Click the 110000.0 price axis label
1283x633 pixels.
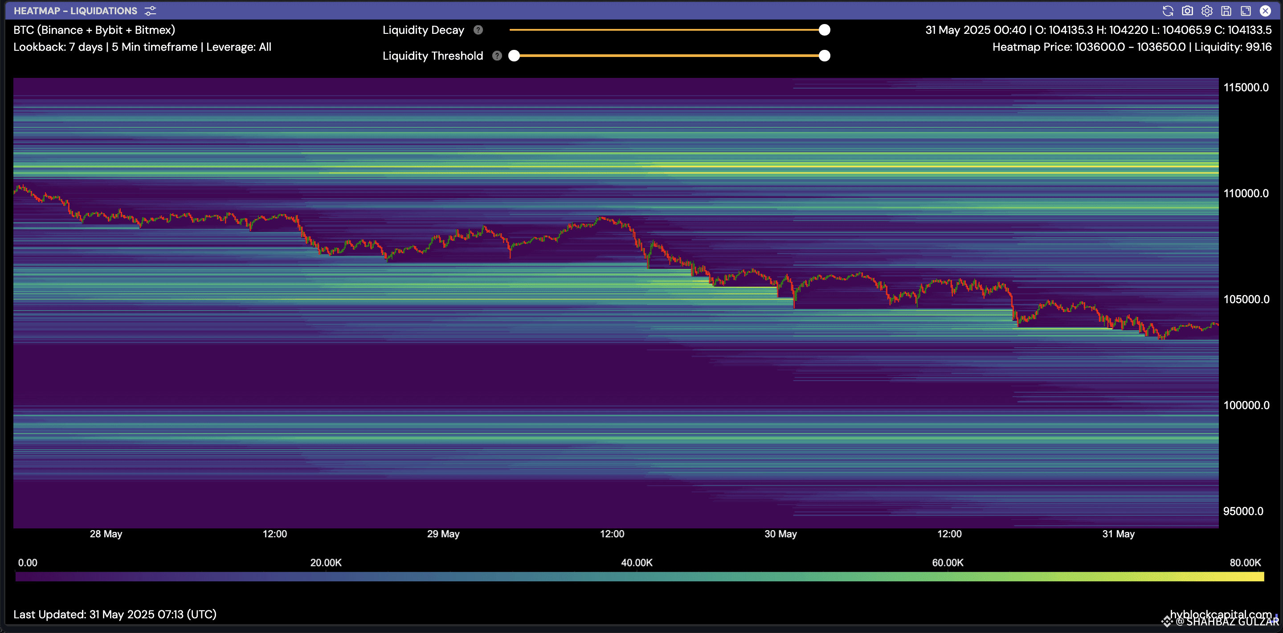[1246, 193]
